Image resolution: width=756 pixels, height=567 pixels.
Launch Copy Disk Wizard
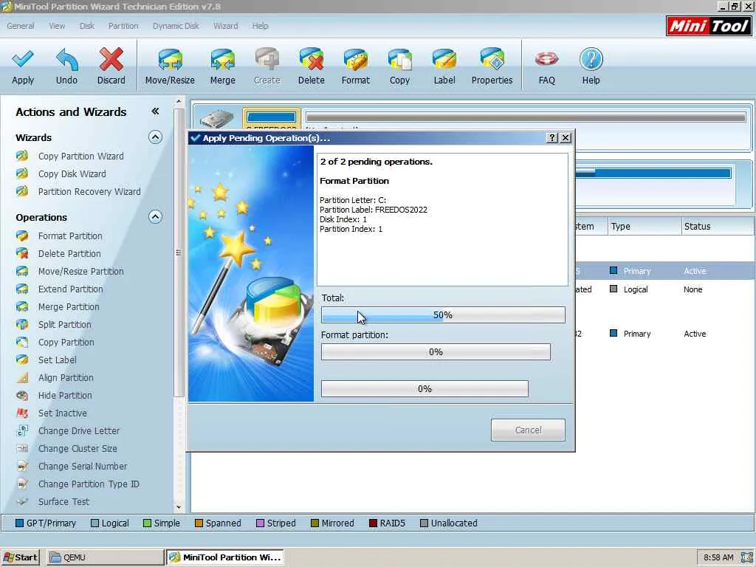pos(72,174)
